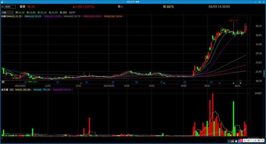Select the hand pan tool icon
Image resolution: width=266 pixels, height=144 pixels.
coord(236,141)
